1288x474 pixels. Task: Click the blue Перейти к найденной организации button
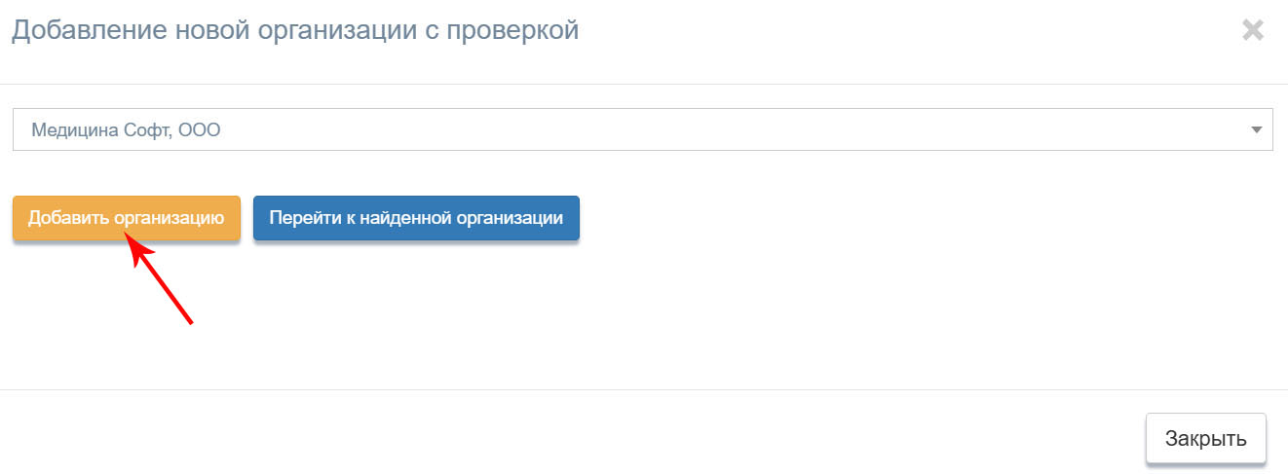(416, 218)
